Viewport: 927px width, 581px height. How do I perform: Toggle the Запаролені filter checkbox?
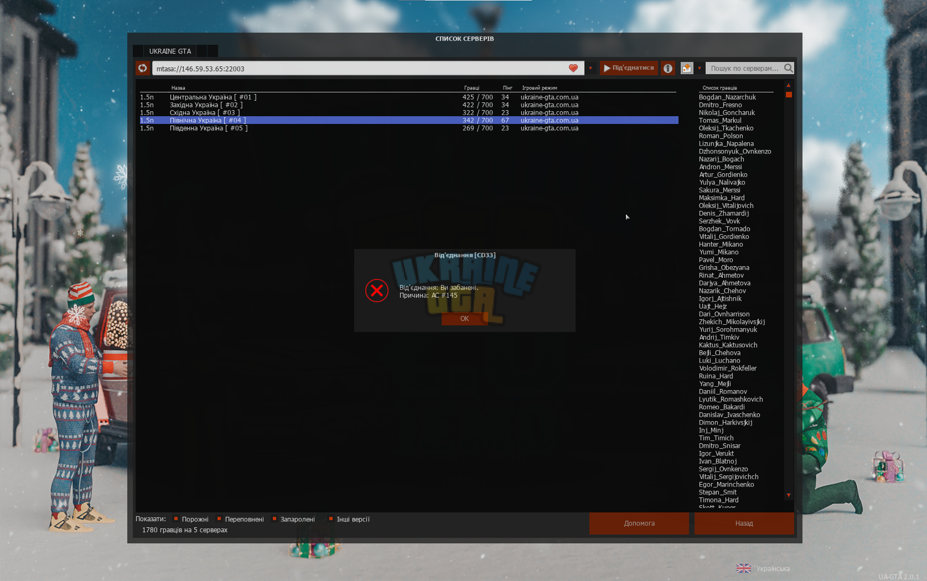click(x=275, y=519)
